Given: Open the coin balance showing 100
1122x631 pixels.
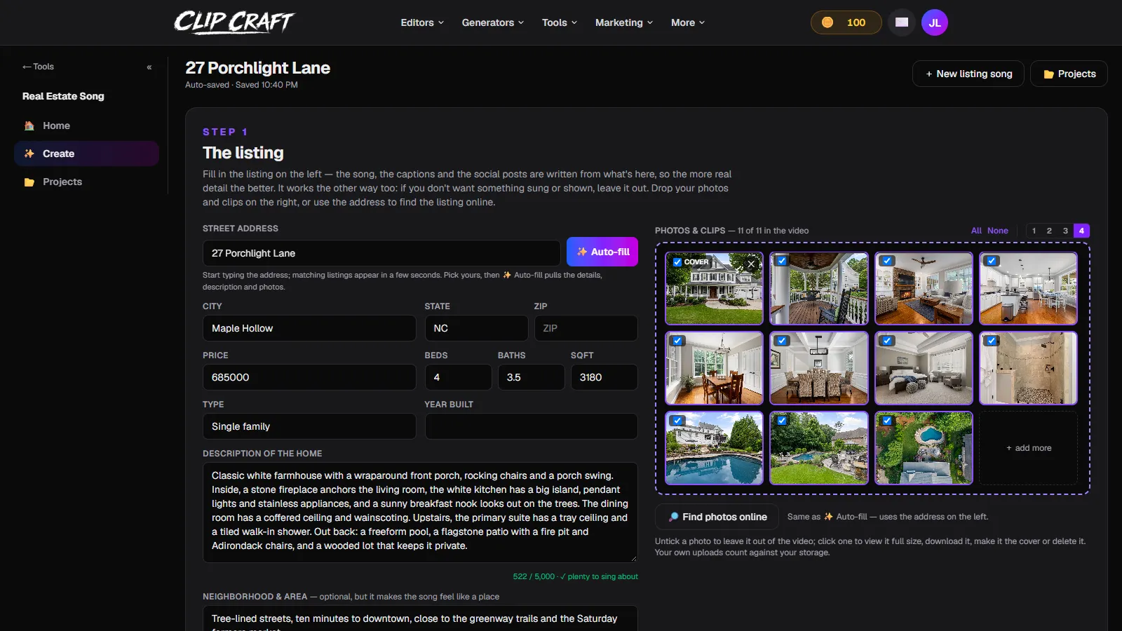Looking at the screenshot, I should [846, 22].
